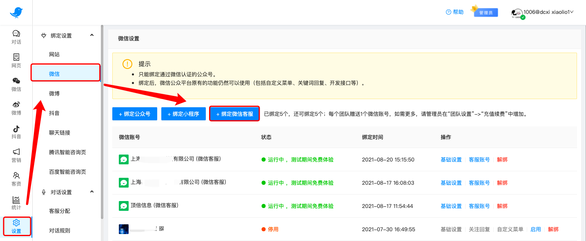Collapse the 对话设置 section
Image resolution: width=586 pixels, height=241 pixels.
pyautogui.click(x=92, y=192)
